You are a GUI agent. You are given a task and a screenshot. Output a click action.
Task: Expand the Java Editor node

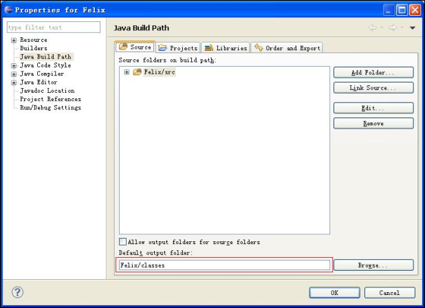(x=14, y=83)
